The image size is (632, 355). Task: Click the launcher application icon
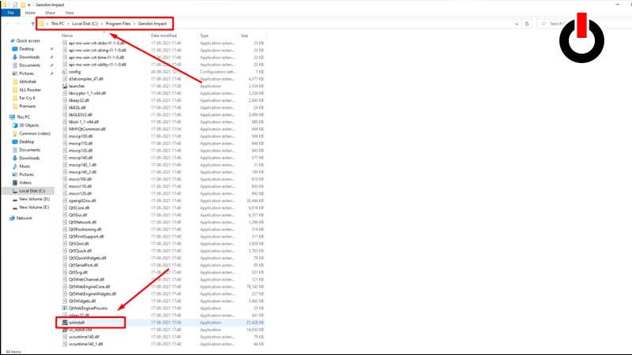click(x=65, y=86)
